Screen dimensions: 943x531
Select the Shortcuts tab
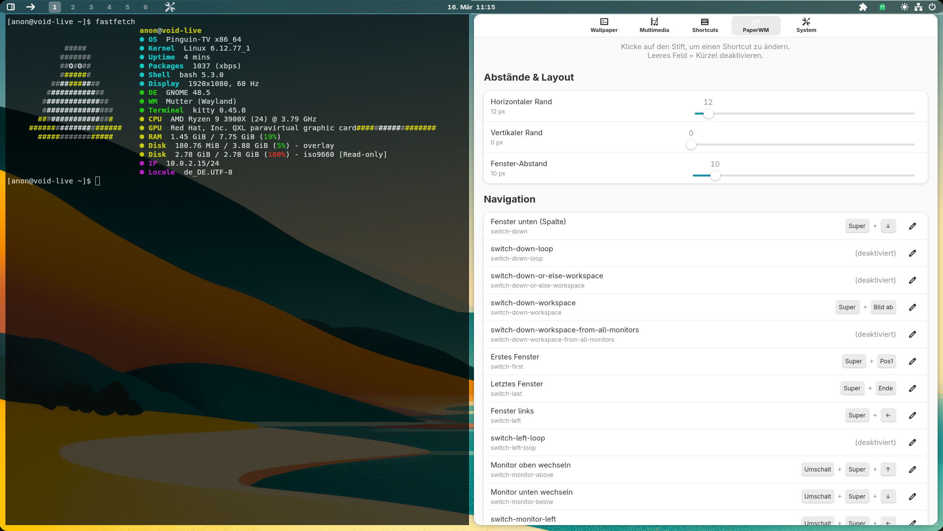tap(705, 25)
